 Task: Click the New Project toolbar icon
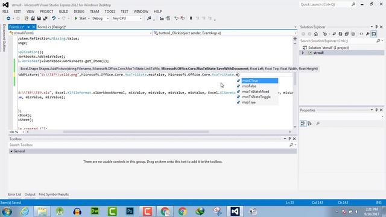point(27,19)
